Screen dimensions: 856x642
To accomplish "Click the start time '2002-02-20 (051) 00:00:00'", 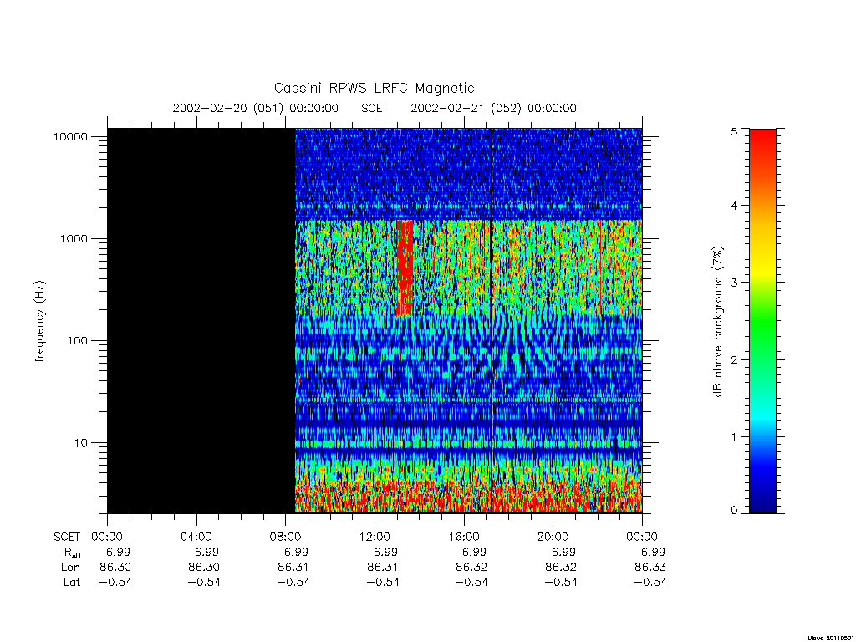I will click(256, 108).
